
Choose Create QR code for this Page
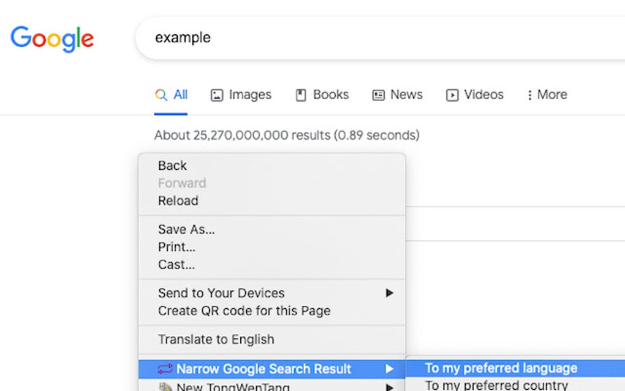point(245,311)
